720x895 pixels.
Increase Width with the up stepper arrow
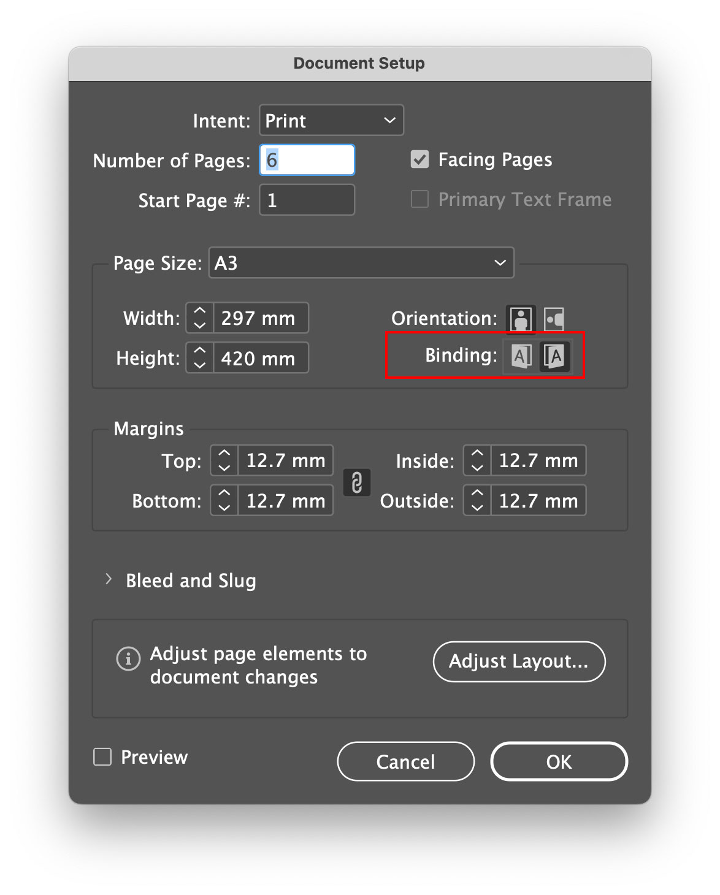coord(198,311)
